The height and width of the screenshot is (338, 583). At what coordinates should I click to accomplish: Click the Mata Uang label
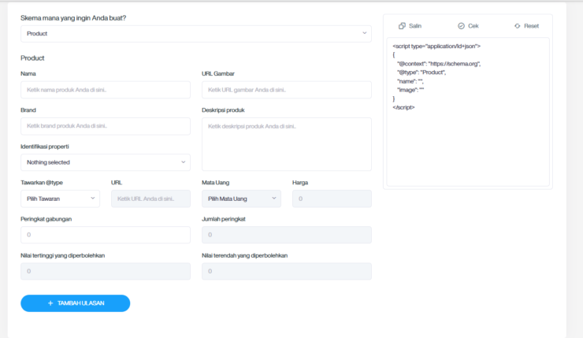(215, 183)
